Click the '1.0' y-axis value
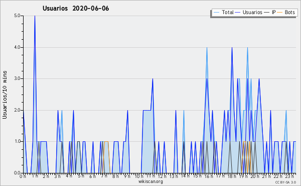Screen dimensions: 301x186 point(17,141)
